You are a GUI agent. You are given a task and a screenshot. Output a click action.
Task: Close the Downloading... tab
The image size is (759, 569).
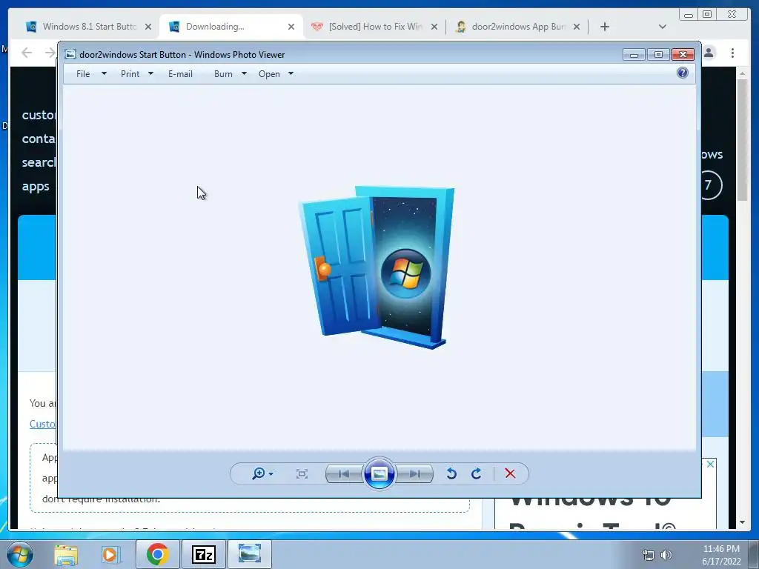click(291, 27)
